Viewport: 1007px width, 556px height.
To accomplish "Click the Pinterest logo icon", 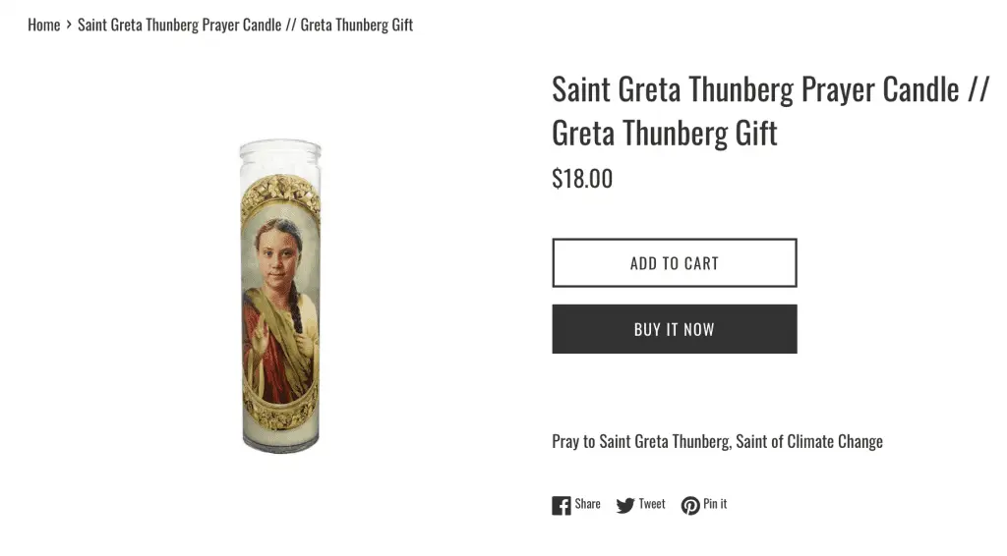I will (690, 505).
